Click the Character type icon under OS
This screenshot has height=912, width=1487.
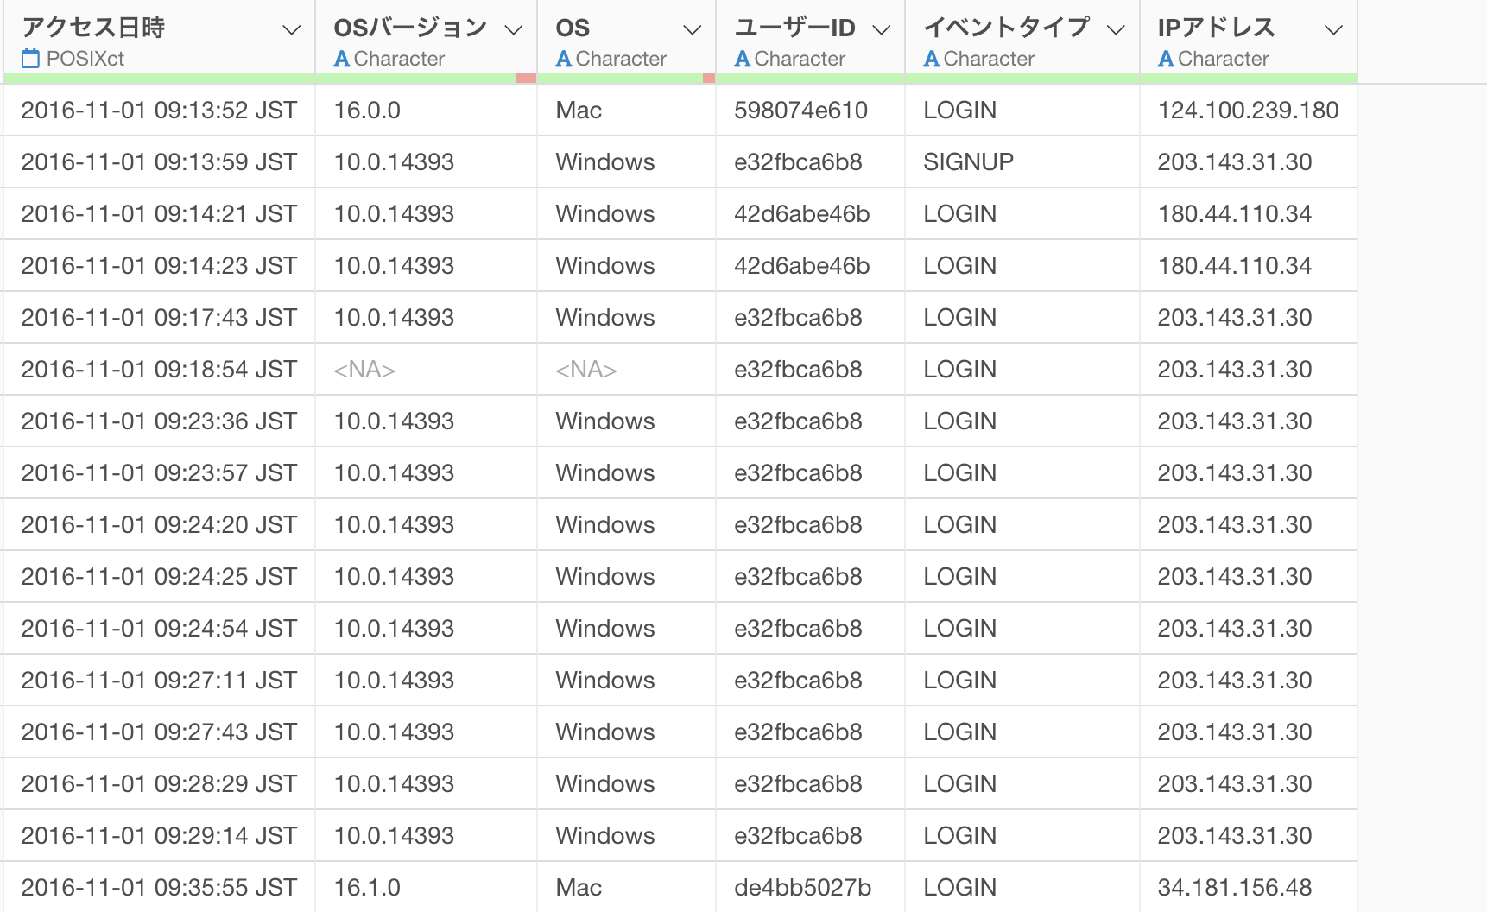(564, 59)
